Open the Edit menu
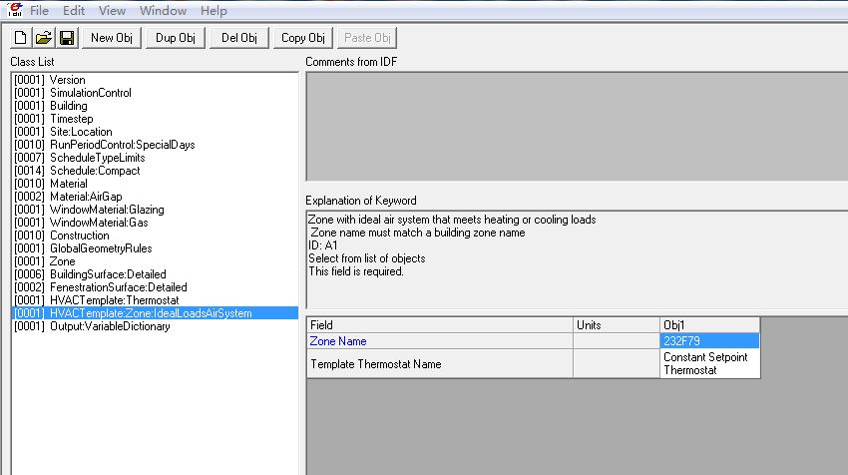Image resolution: width=848 pixels, height=475 pixels. (74, 11)
